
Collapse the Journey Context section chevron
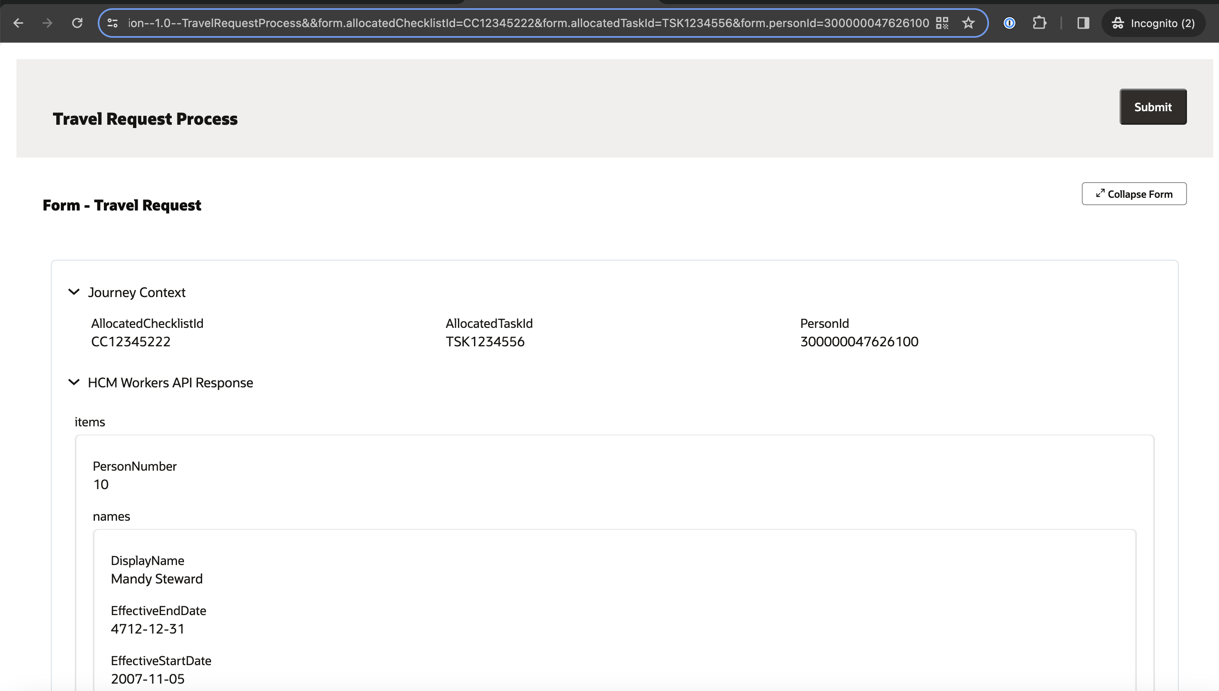pyautogui.click(x=74, y=292)
